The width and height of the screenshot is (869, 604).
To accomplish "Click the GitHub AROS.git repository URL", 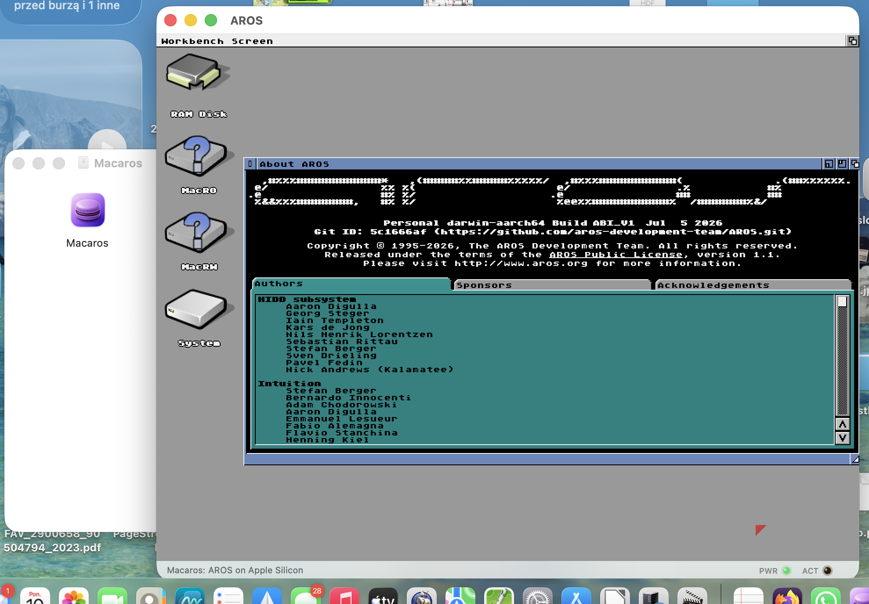I will (x=613, y=231).
